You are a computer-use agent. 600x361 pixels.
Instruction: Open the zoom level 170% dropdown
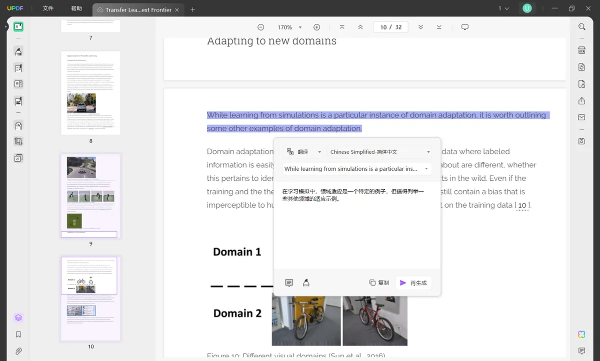tap(289, 27)
